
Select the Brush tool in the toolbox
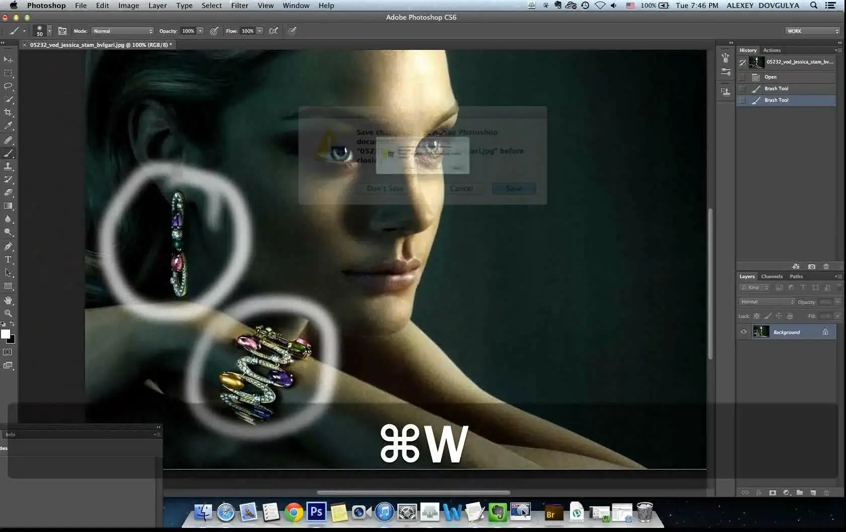click(8, 153)
